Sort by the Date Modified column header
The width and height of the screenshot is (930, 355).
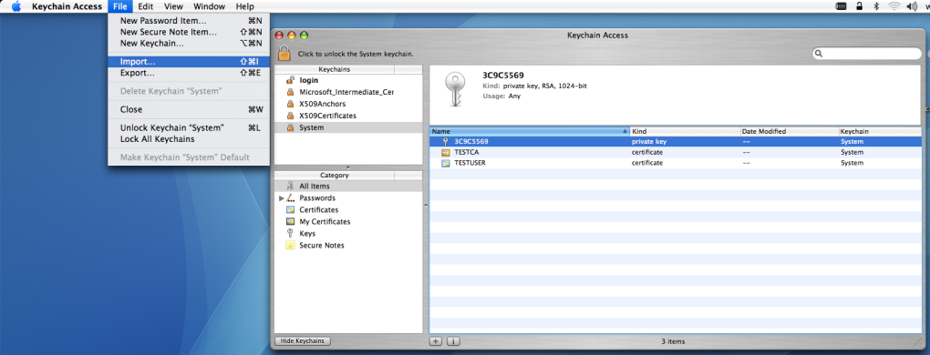coord(789,131)
